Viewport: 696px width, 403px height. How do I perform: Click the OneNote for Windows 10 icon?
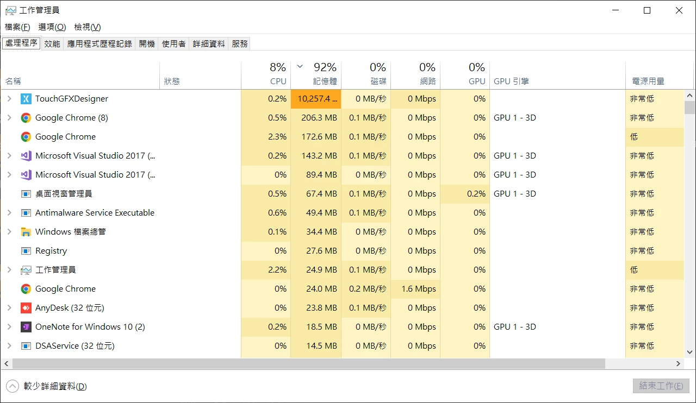tap(26, 327)
